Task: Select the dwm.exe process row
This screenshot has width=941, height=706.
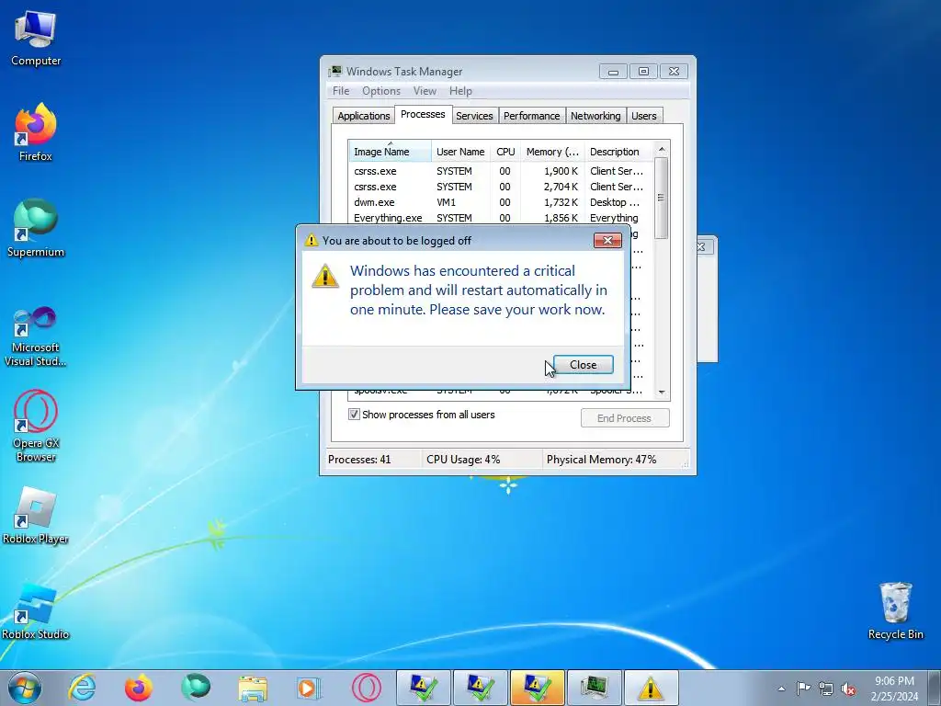Action: pyautogui.click(x=501, y=202)
